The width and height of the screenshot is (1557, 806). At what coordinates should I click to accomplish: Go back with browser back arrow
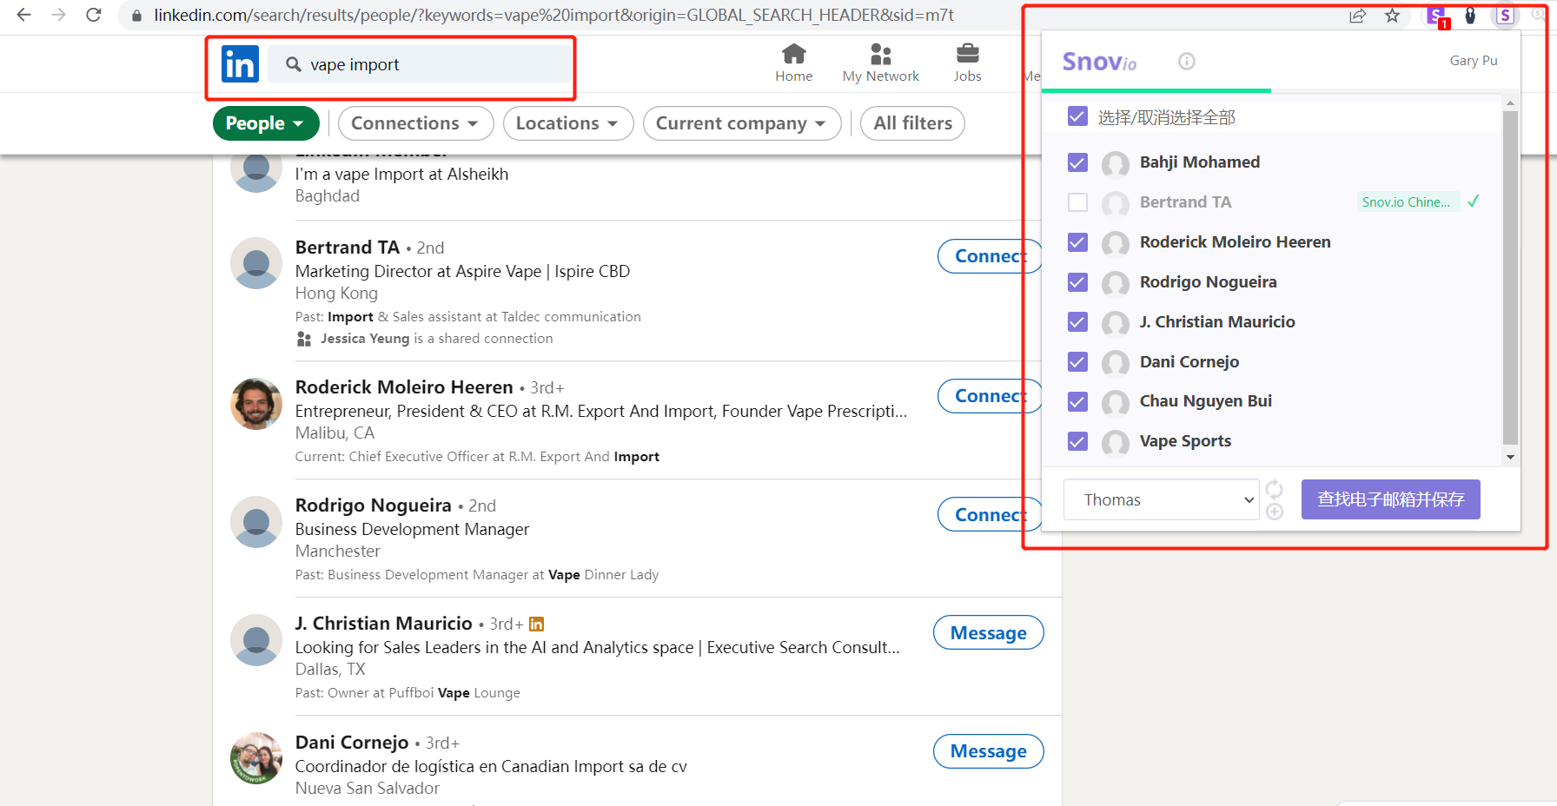23,15
